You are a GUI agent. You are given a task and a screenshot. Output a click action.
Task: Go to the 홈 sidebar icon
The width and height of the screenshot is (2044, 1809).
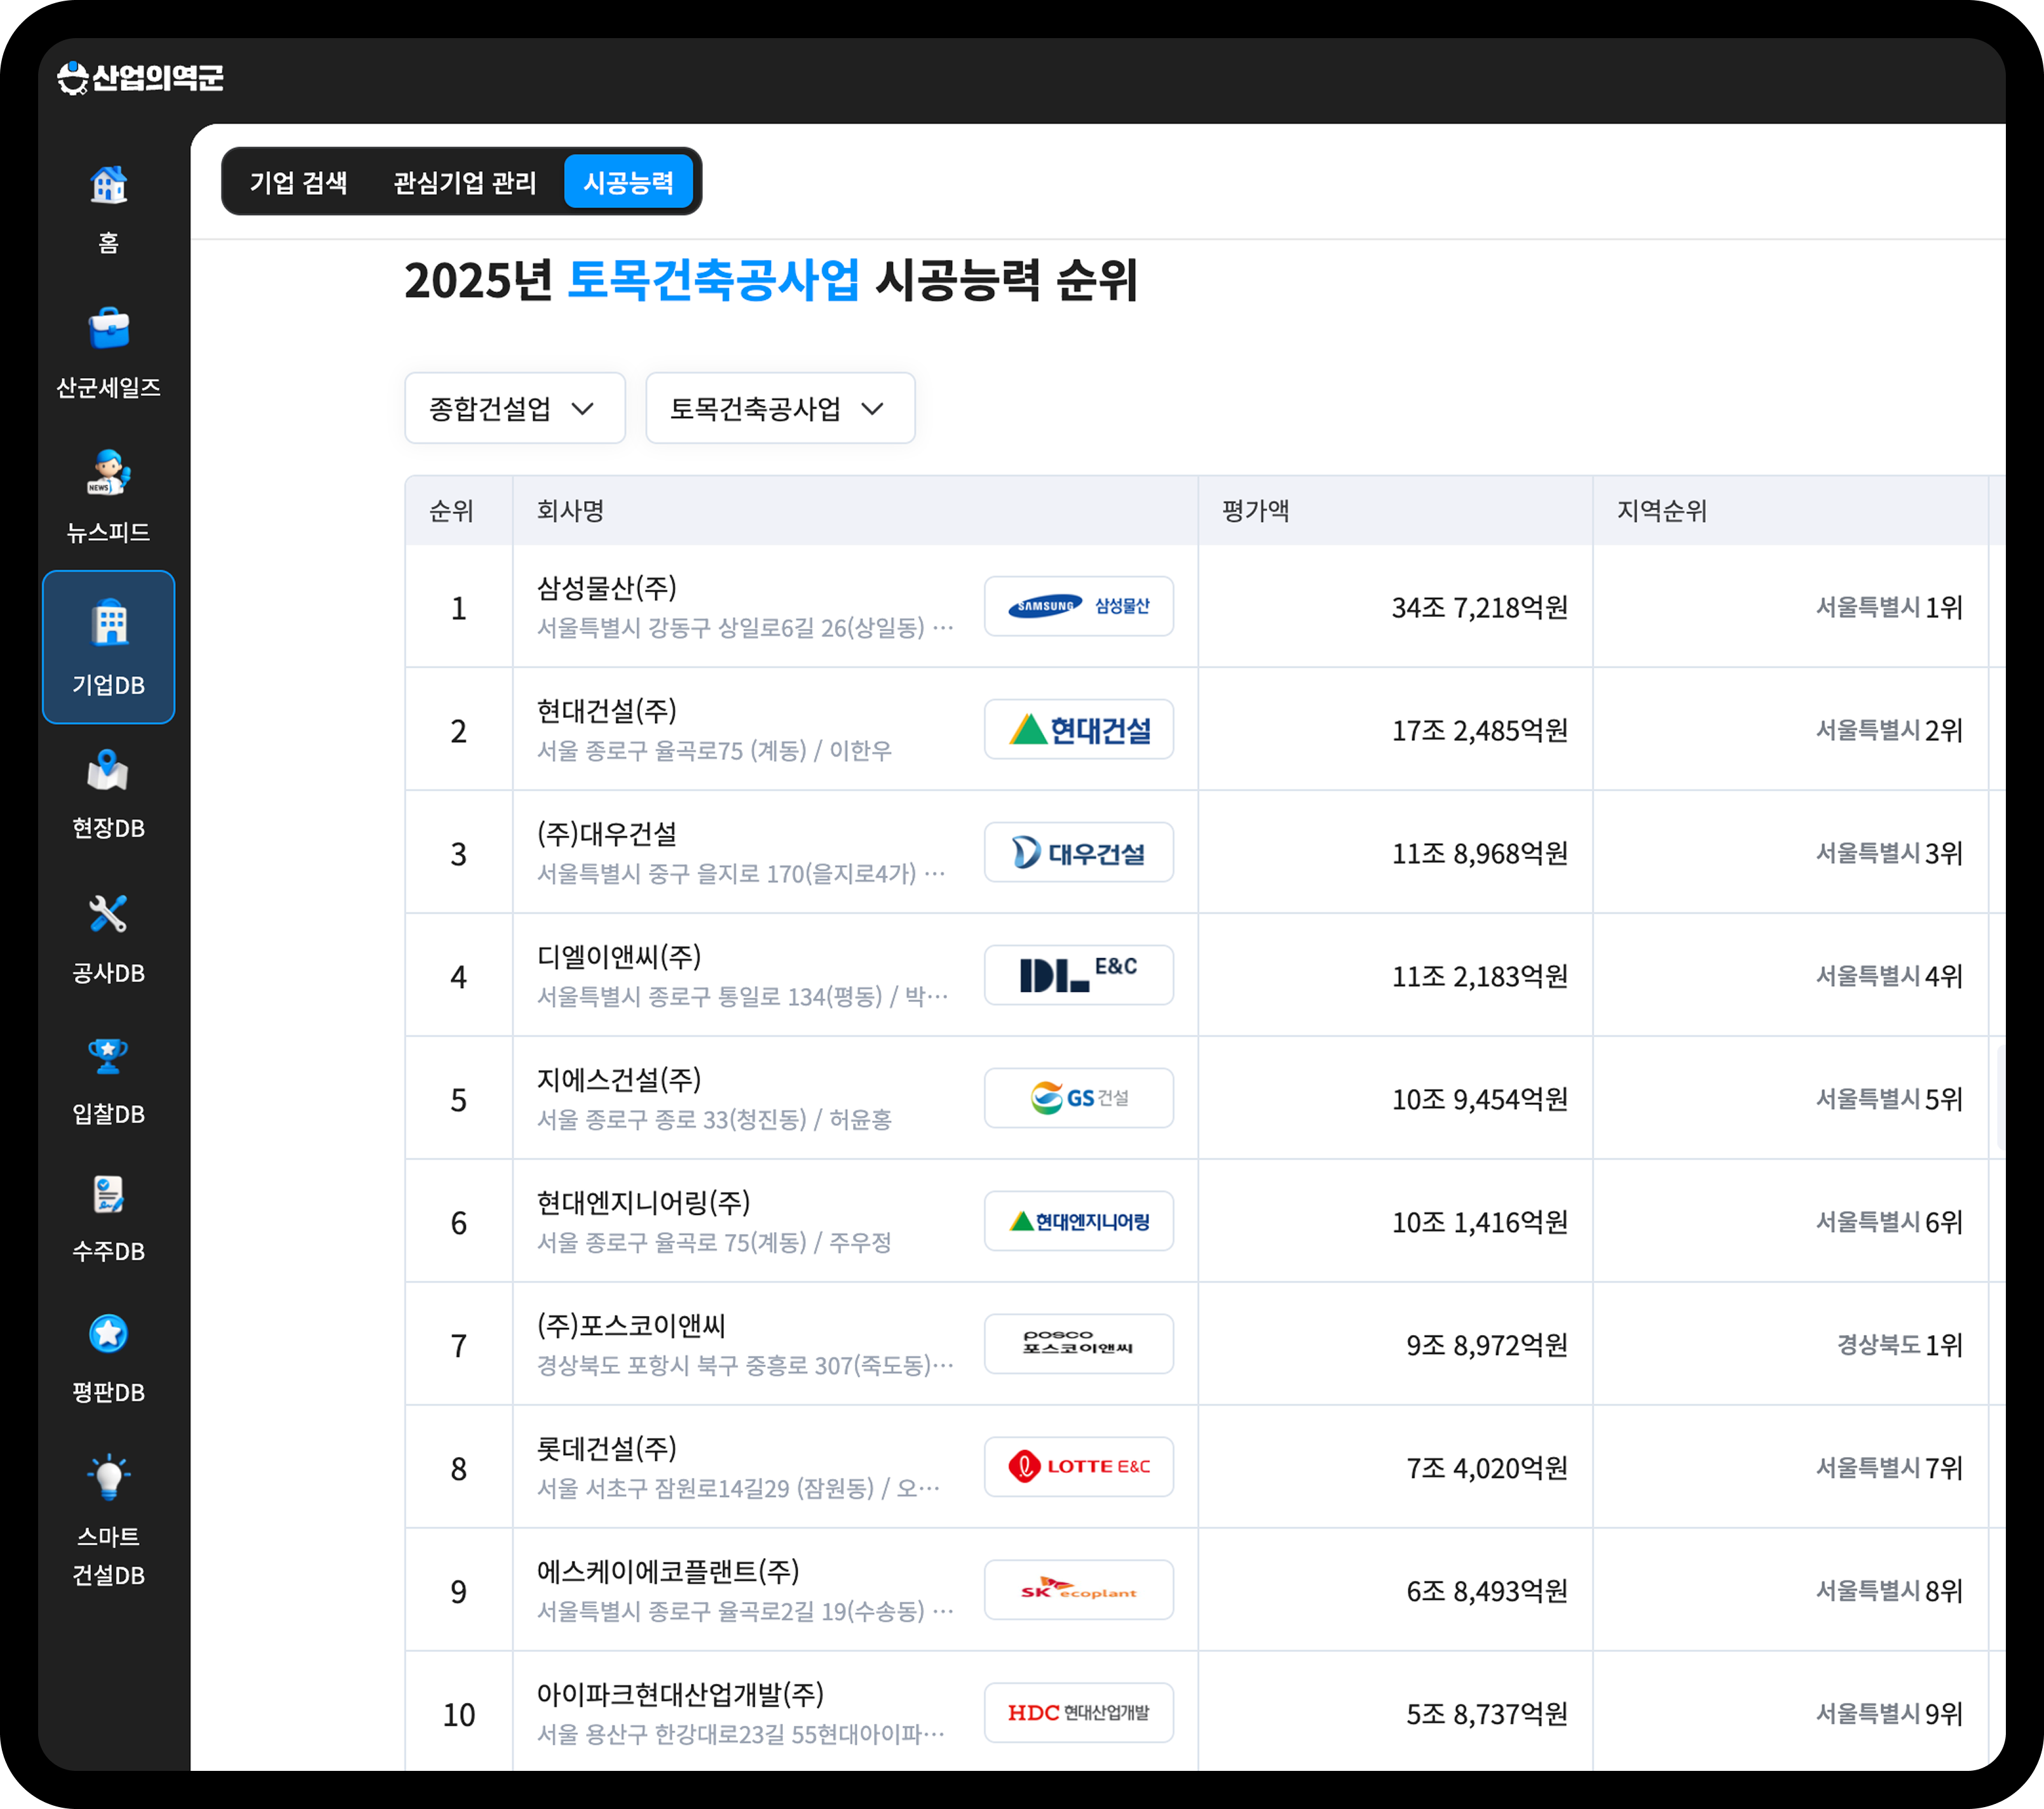pyautogui.click(x=108, y=185)
